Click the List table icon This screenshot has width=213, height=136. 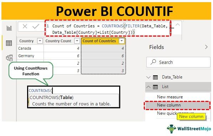[x=156, y=87]
